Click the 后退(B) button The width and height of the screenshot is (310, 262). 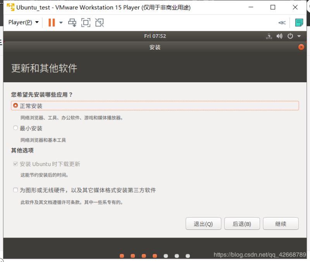[x=242, y=224]
